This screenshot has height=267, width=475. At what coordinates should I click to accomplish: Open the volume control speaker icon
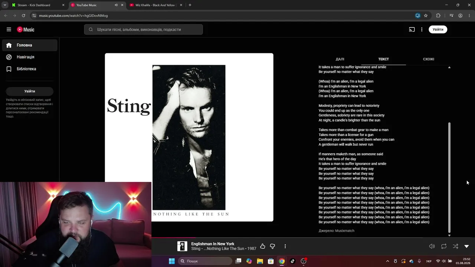(432, 246)
